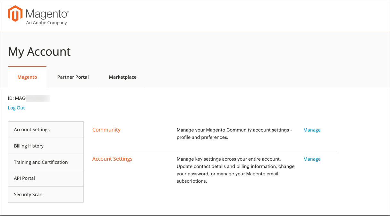
Task: Click the 'An Adobe Company' tagline
Action: [47, 23]
